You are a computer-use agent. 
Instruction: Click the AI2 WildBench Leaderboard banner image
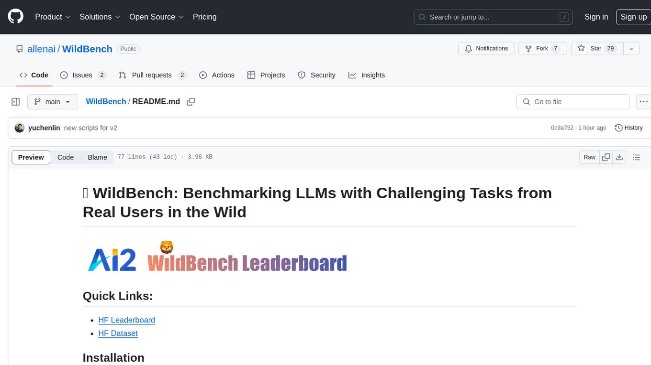point(217,257)
